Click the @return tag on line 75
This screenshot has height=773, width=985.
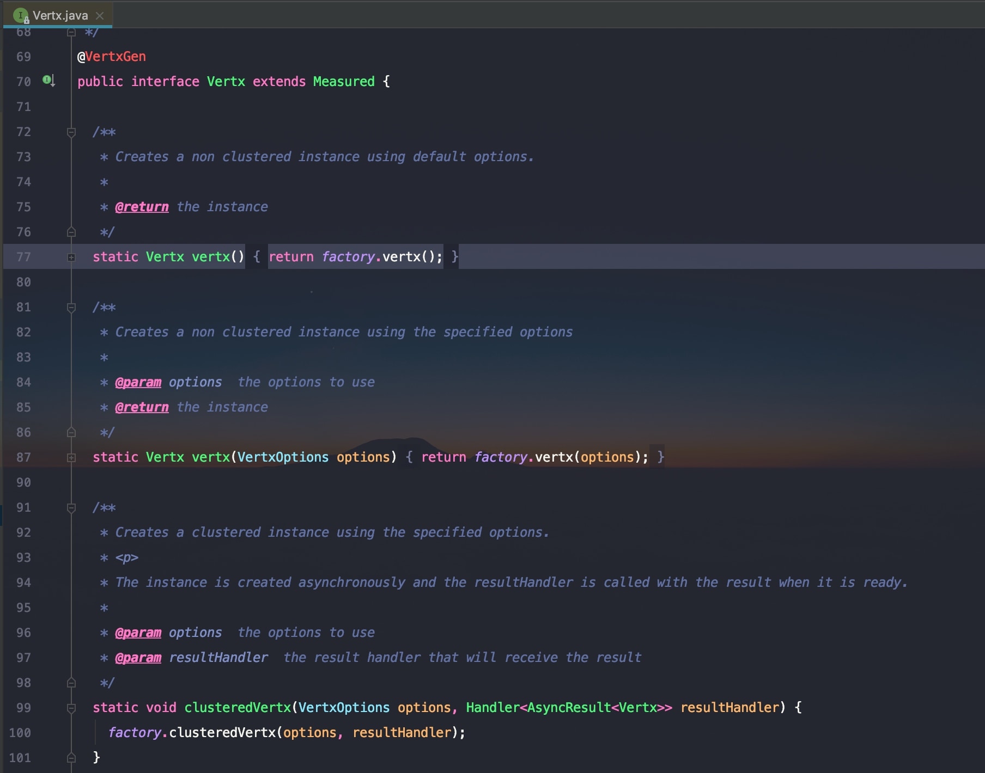pyautogui.click(x=142, y=207)
